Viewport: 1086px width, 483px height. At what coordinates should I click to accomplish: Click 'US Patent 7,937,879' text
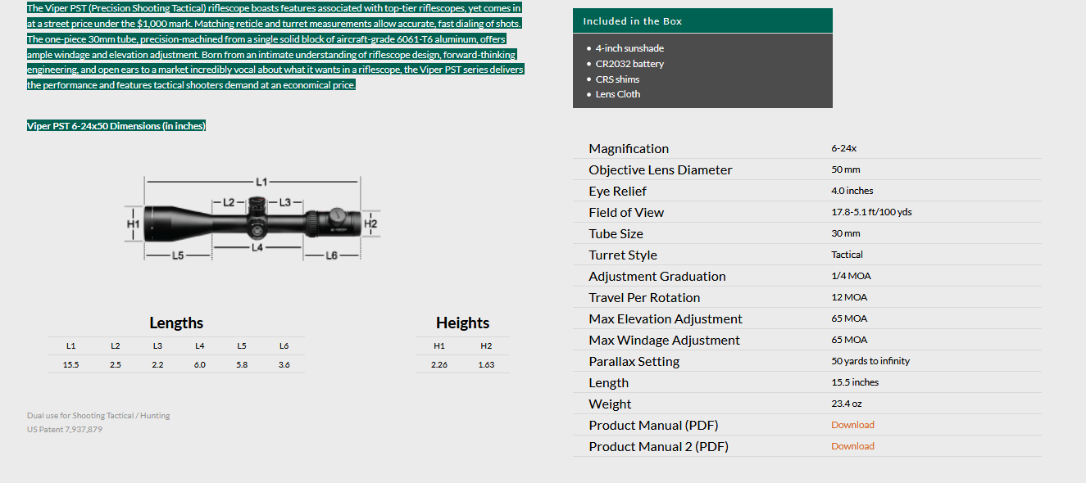(65, 429)
